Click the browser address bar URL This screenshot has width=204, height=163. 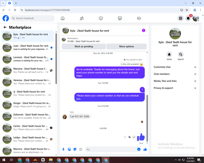tap(47, 10)
